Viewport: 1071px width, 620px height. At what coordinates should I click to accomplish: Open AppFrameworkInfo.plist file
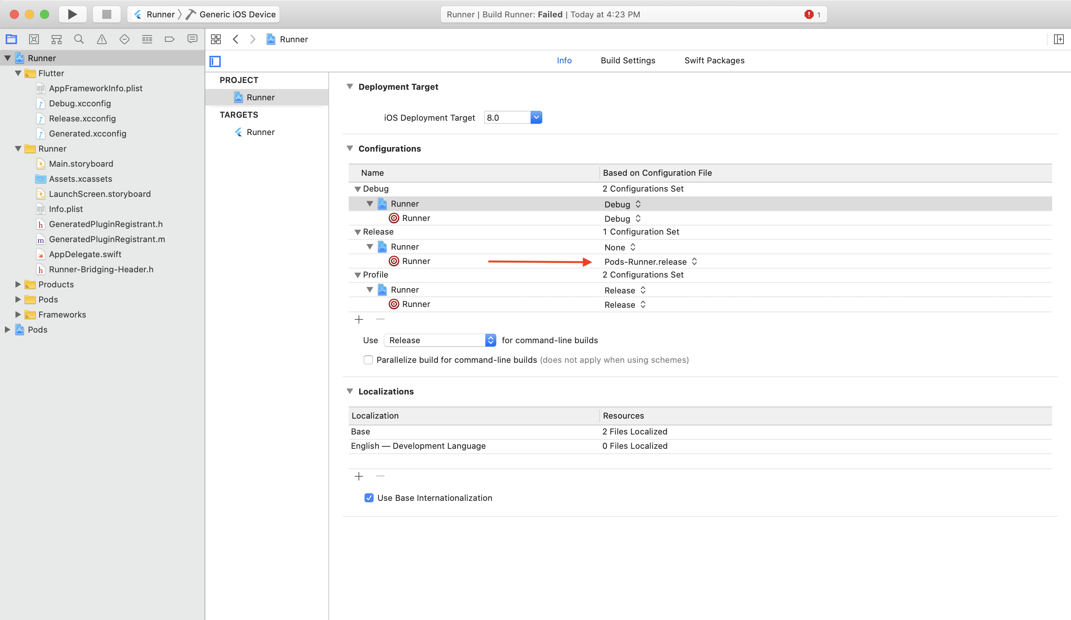click(x=95, y=88)
